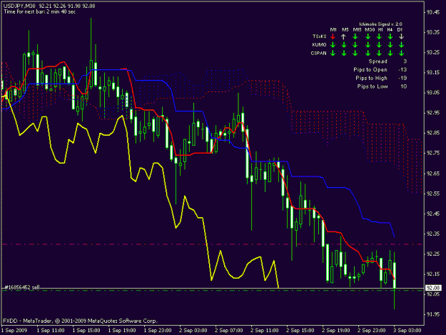Screen dimensions: 446x335
Task: Click the '1 Sep 23:00' time axis label
Action: [x=158, y=330]
